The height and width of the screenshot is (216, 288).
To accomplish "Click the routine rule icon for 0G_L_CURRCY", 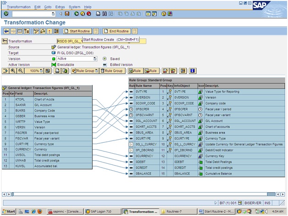I will (x=131, y=144).
